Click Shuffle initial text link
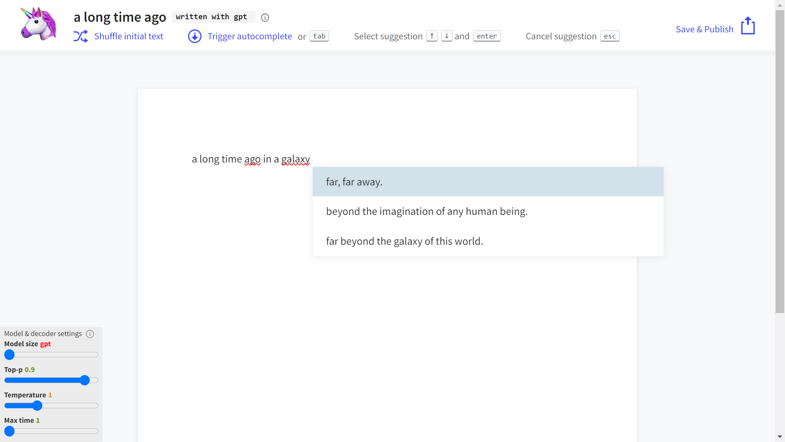Viewport: 785px width, 442px height. coord(129,36)
